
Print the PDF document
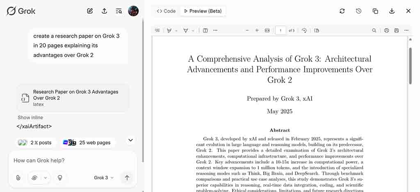[x=386, y=30]
